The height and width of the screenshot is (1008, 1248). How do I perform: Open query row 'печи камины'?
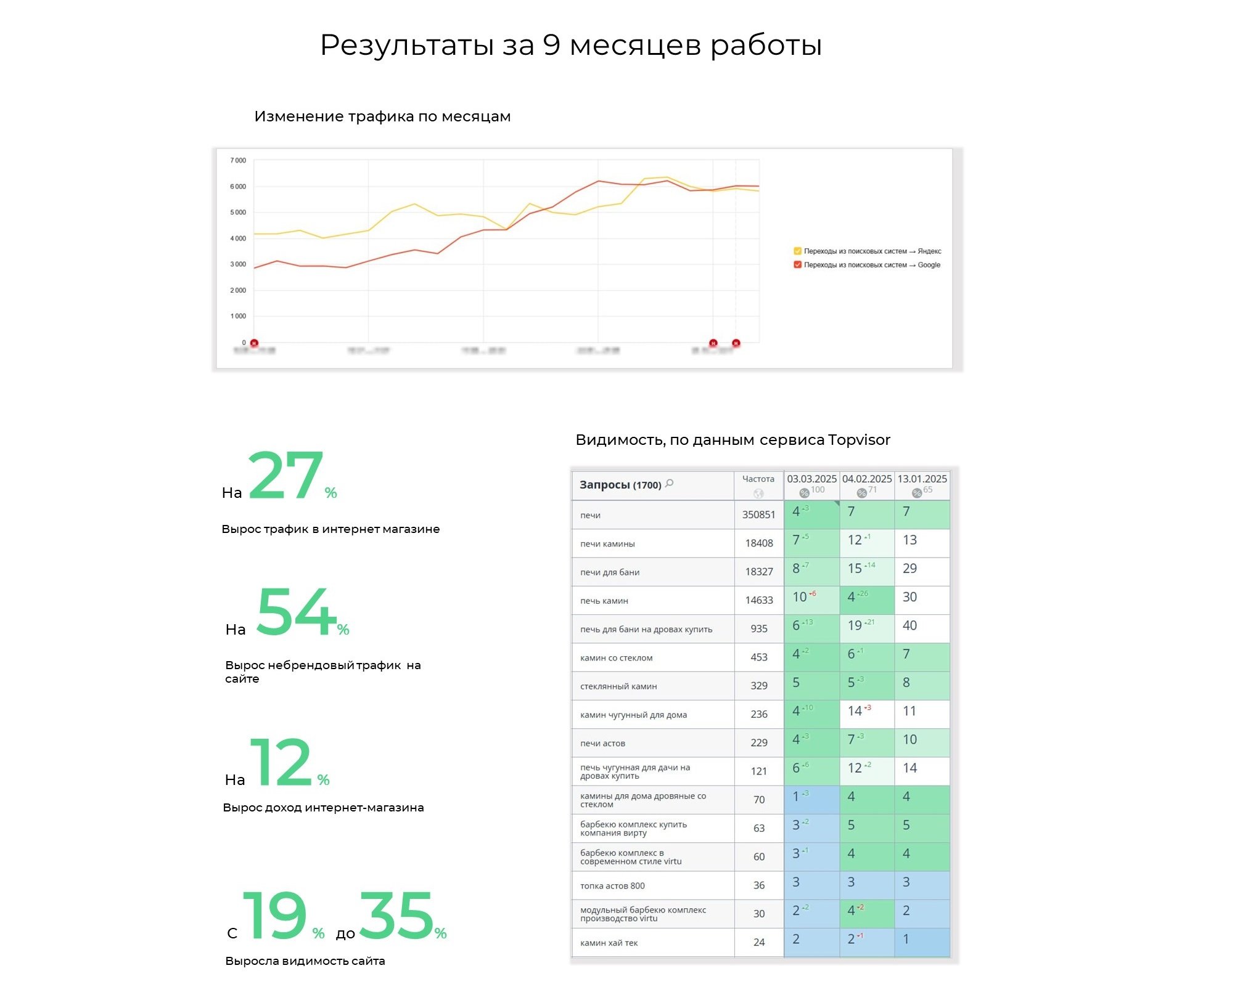tap(607, 544)
